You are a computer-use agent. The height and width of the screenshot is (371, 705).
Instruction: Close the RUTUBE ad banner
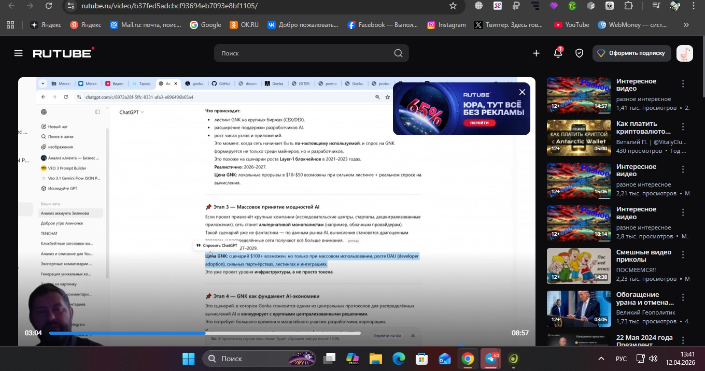(x=522, y=92)
